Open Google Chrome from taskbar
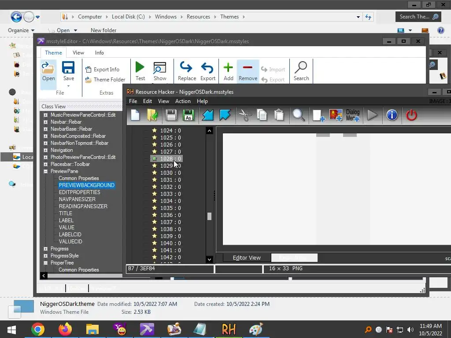The height and width of the screenshot is (338, 451). [x=38, y=329]
